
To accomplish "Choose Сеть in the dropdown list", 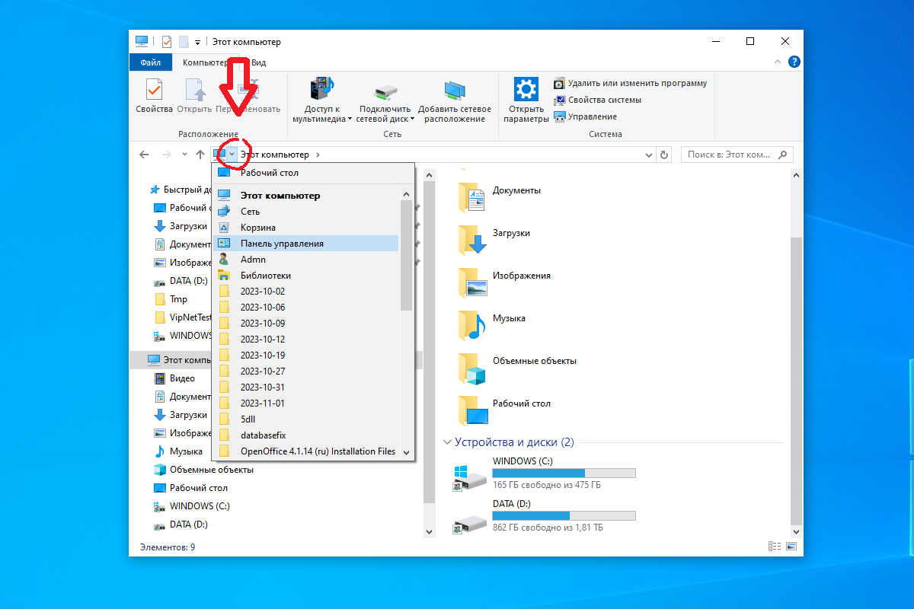I will 307,212.
